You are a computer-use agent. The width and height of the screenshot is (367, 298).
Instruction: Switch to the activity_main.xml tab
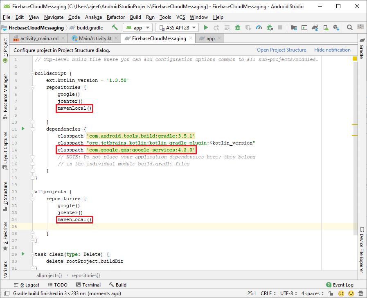[x=39, y=38]
